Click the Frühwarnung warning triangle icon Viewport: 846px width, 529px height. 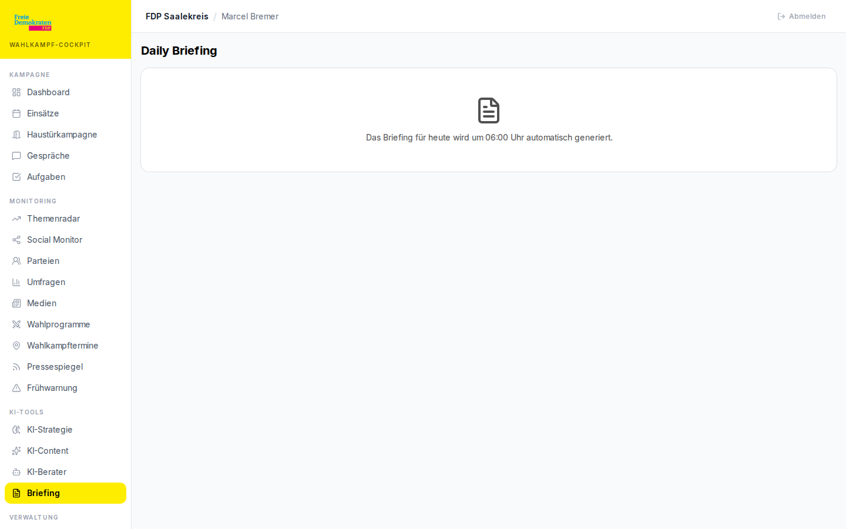point(16,388)
